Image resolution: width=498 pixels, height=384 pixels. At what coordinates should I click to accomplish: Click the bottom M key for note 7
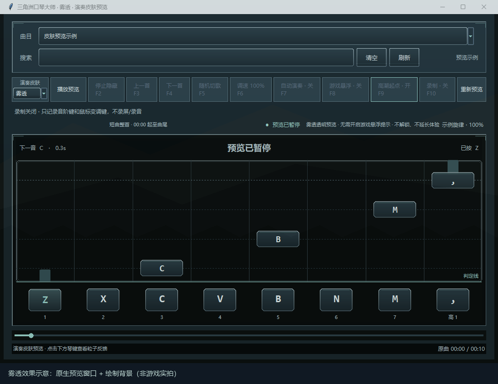pyautogui.click(x=395, y=300)
